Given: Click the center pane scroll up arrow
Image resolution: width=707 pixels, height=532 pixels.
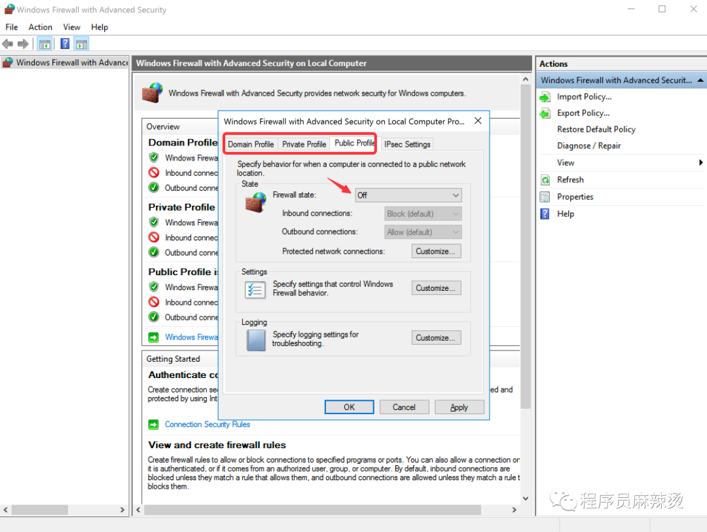Looking at the screenshot, I should tap(525, 79).
